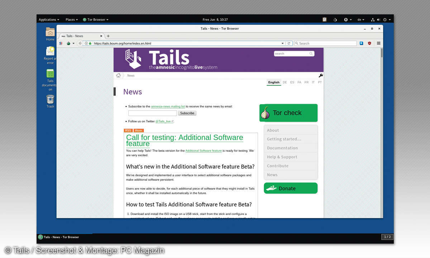
Task: Click the Tails logo in the page header
Action: [x=171, y=59]
